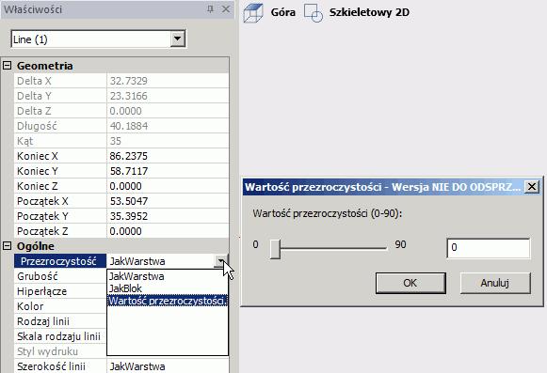Click the Góra view cube icon
The width and height of the screenshot is (547, 373).
pos(252,13)
